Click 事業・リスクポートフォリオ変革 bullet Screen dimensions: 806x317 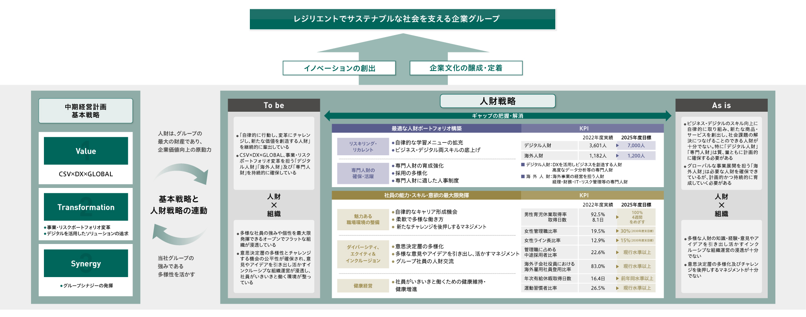pos(77,227)
